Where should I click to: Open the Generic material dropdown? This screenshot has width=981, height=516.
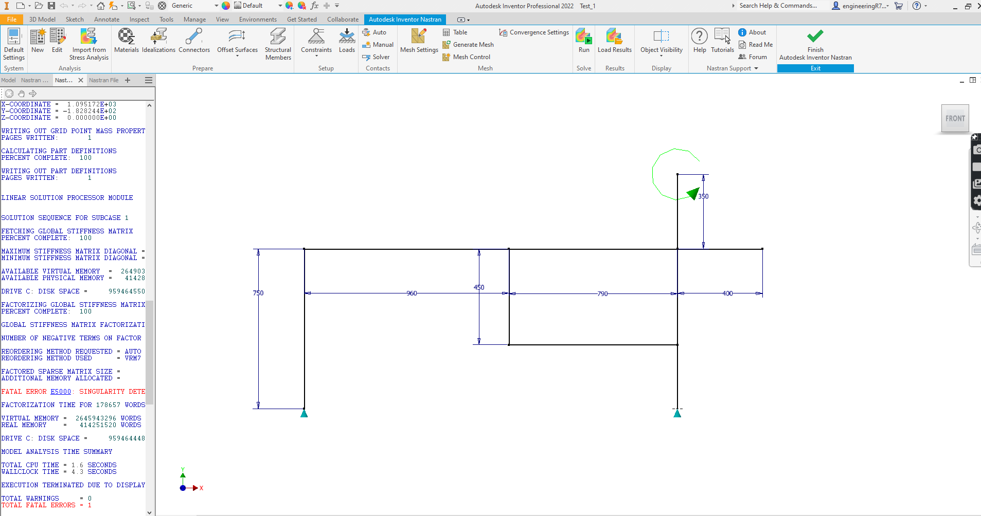tap(216, 6)
